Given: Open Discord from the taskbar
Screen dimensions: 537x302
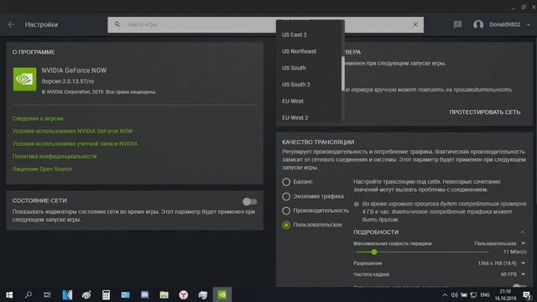Looking at the screenshot, I should pyautogui.click(x=144, y=294).
